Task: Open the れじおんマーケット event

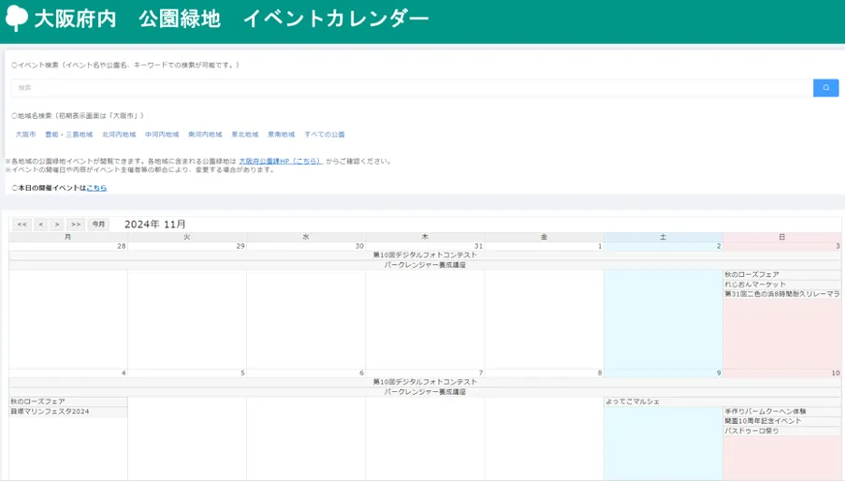Action: 755,284
